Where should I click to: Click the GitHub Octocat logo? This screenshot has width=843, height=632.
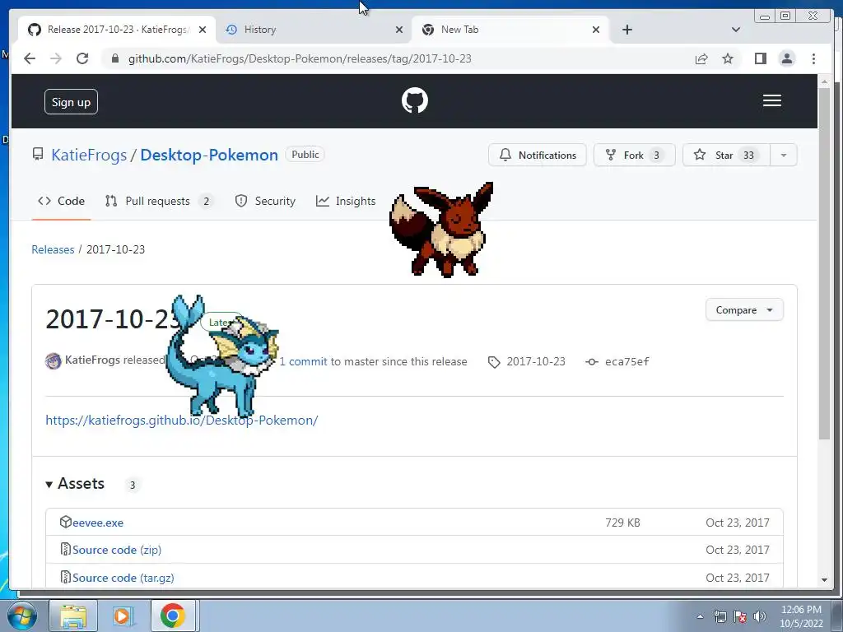click(415, 100)
